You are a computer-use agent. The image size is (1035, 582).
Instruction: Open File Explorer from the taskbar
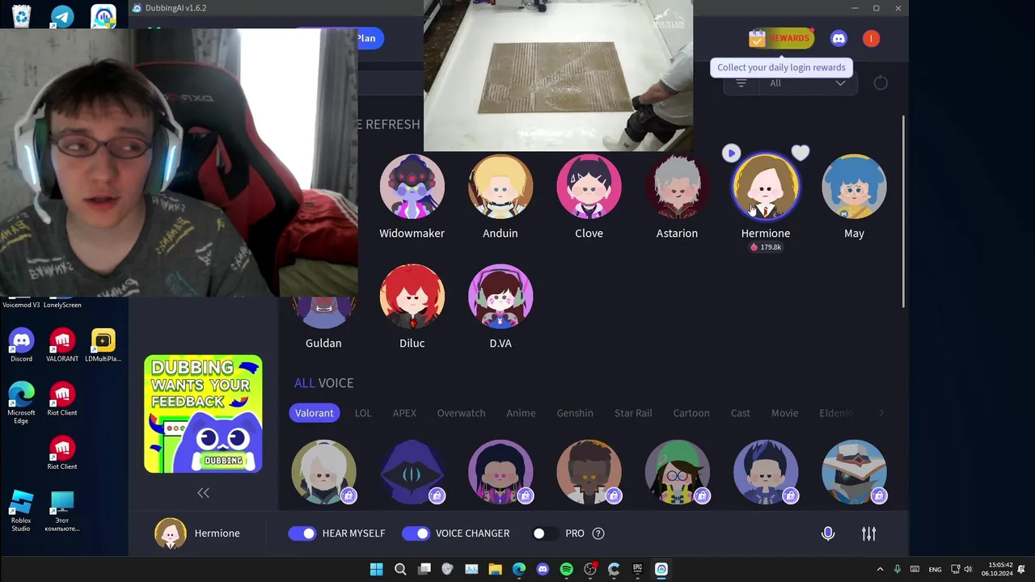495,569
